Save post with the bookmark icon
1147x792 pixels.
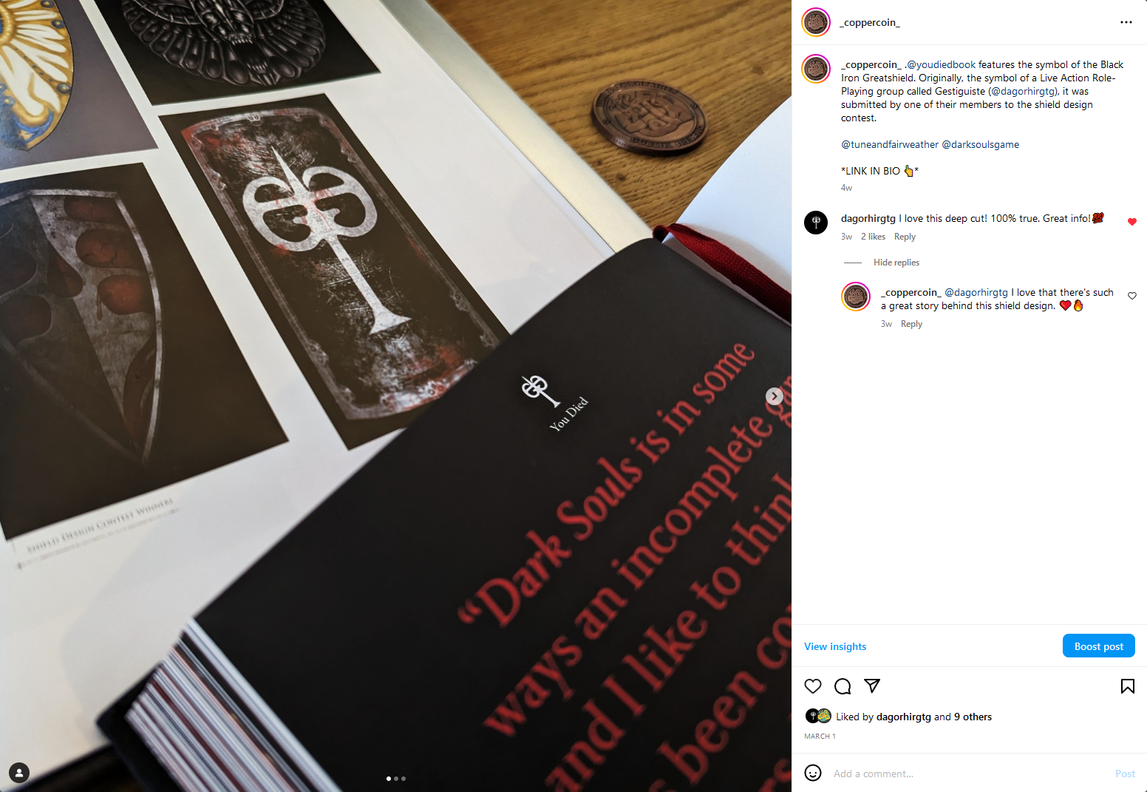[x=1127, y=686]
